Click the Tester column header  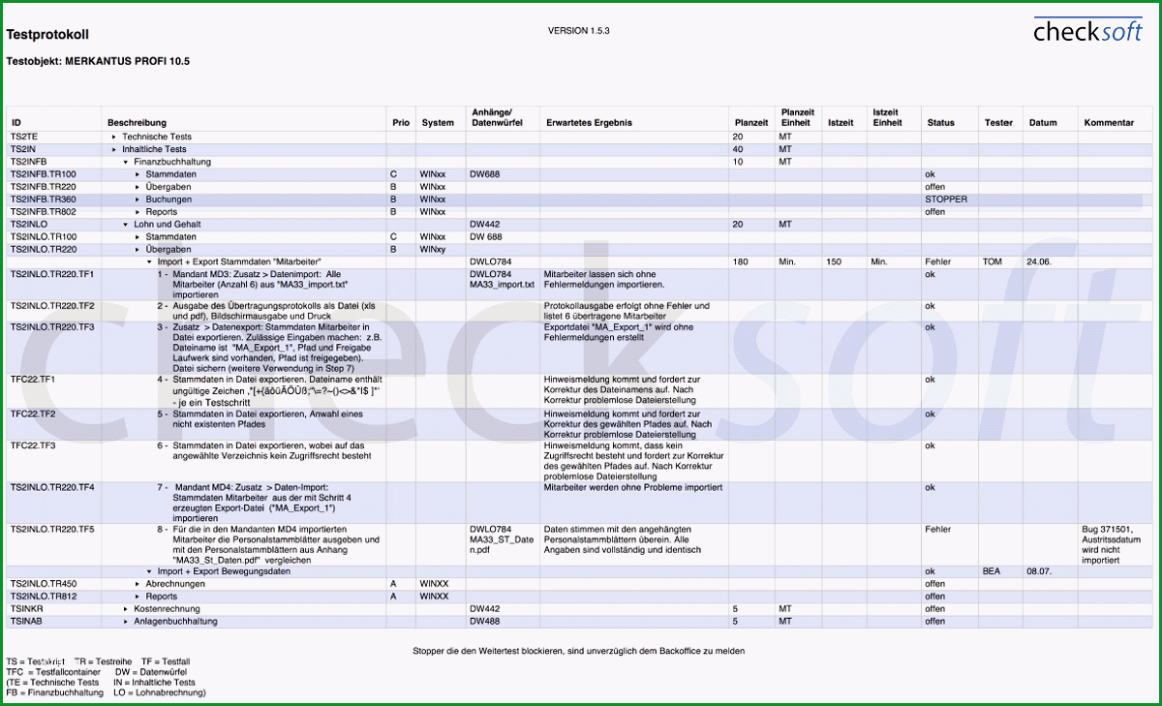pyautogui.click(x=998, y=123)
